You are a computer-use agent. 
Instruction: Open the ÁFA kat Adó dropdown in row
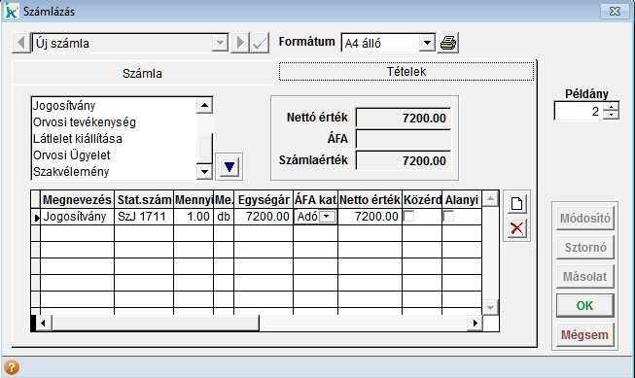pyautogui.click(x=327, y=217)
